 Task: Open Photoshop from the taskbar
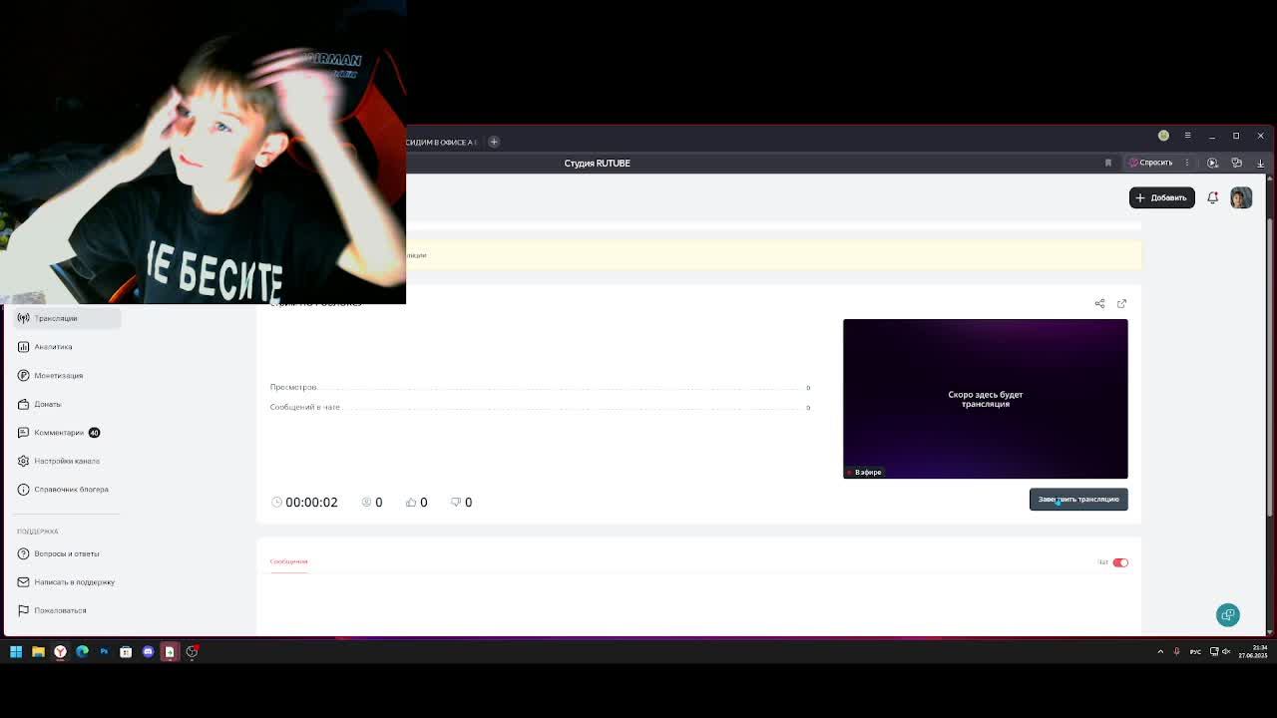pyautogui.click(x=104, y=652)
